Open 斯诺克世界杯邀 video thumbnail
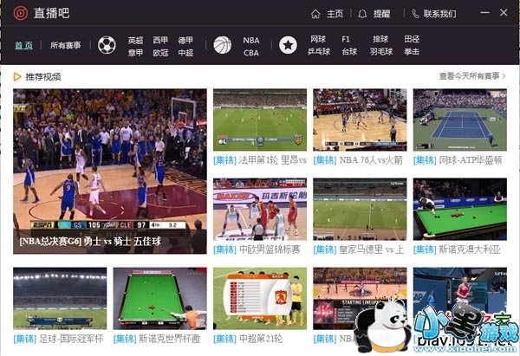520x356 pixels. click(159, 298)
